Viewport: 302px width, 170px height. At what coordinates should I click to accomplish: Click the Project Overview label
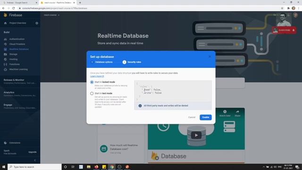tap(18, 23)
